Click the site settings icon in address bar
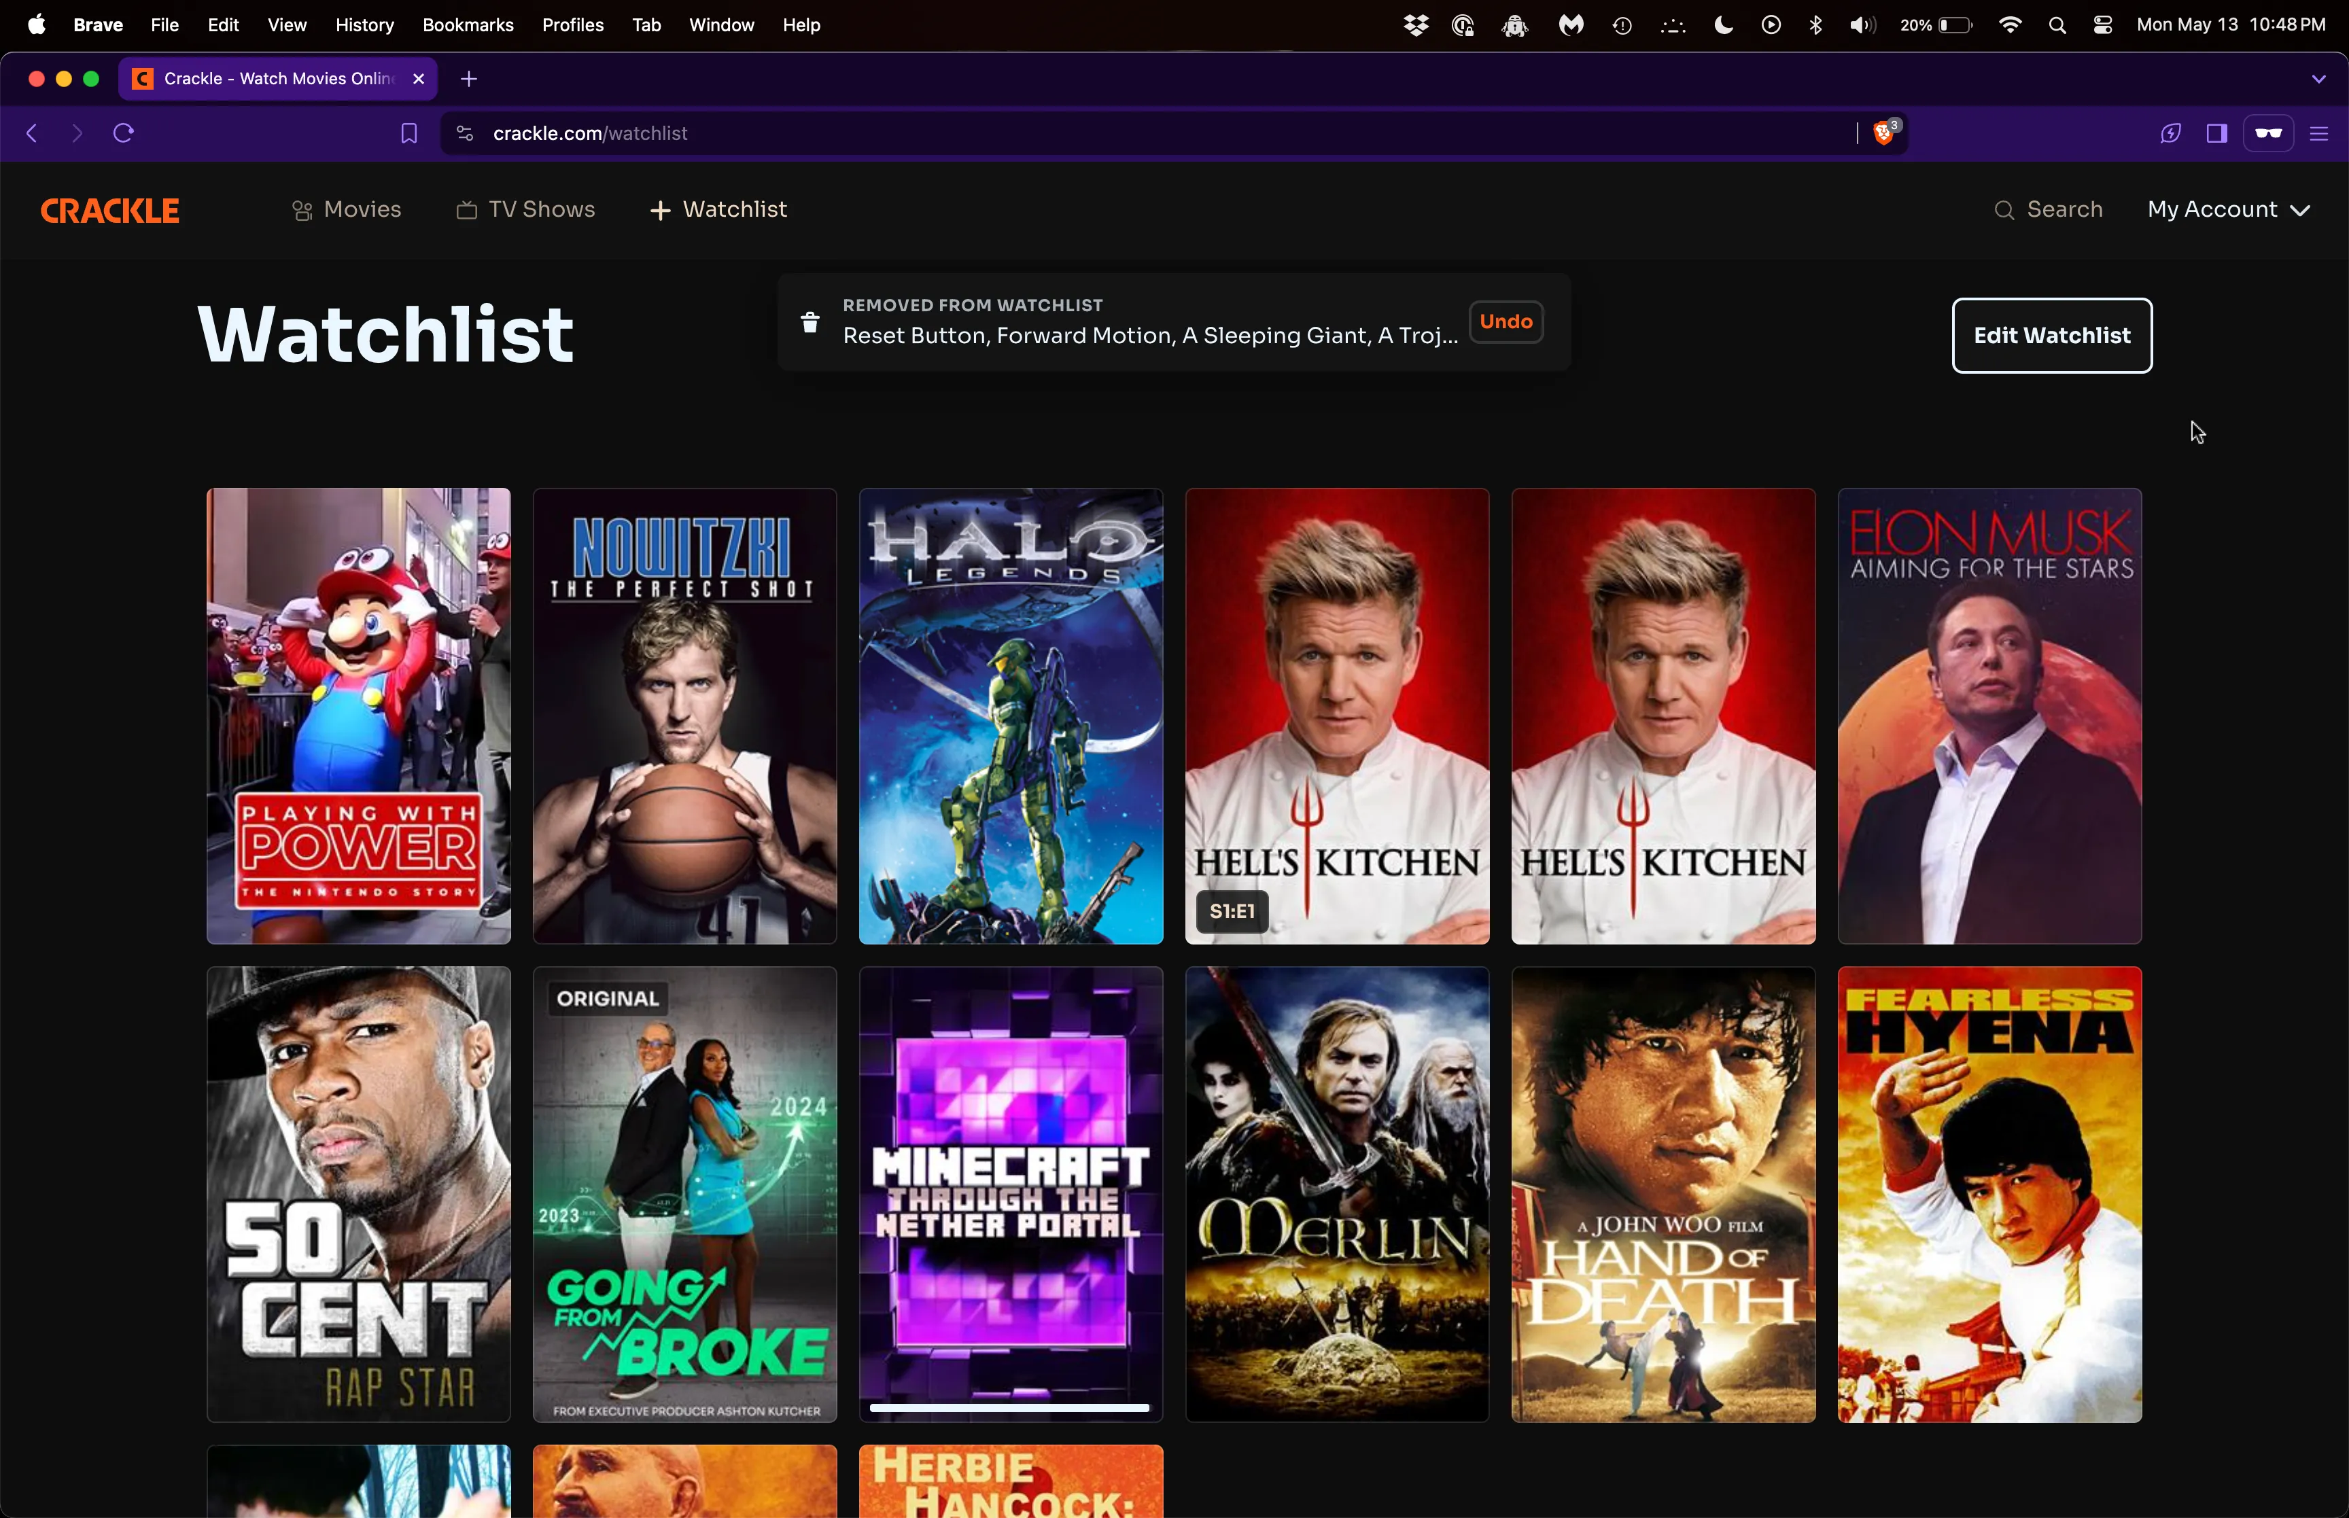2349x1518 pixels. (x=466, y=133)
